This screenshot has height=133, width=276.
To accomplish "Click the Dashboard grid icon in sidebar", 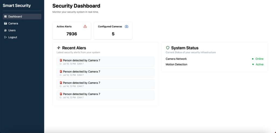I will [5, 16].
